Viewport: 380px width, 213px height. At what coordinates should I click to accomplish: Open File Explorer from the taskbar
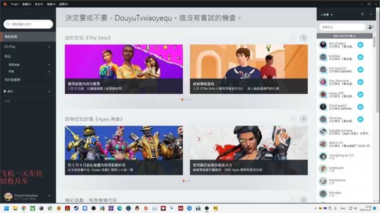point(15,208)
